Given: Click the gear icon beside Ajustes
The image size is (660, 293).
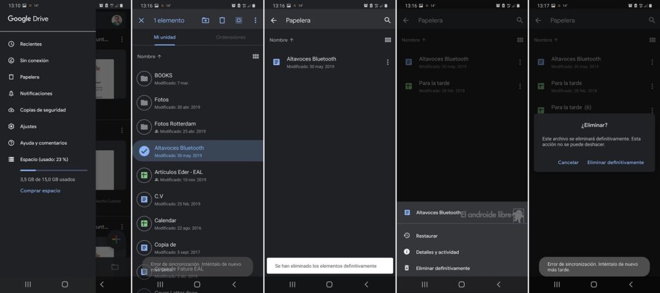Looking at the screenshot, I should [x=12, y=126].
